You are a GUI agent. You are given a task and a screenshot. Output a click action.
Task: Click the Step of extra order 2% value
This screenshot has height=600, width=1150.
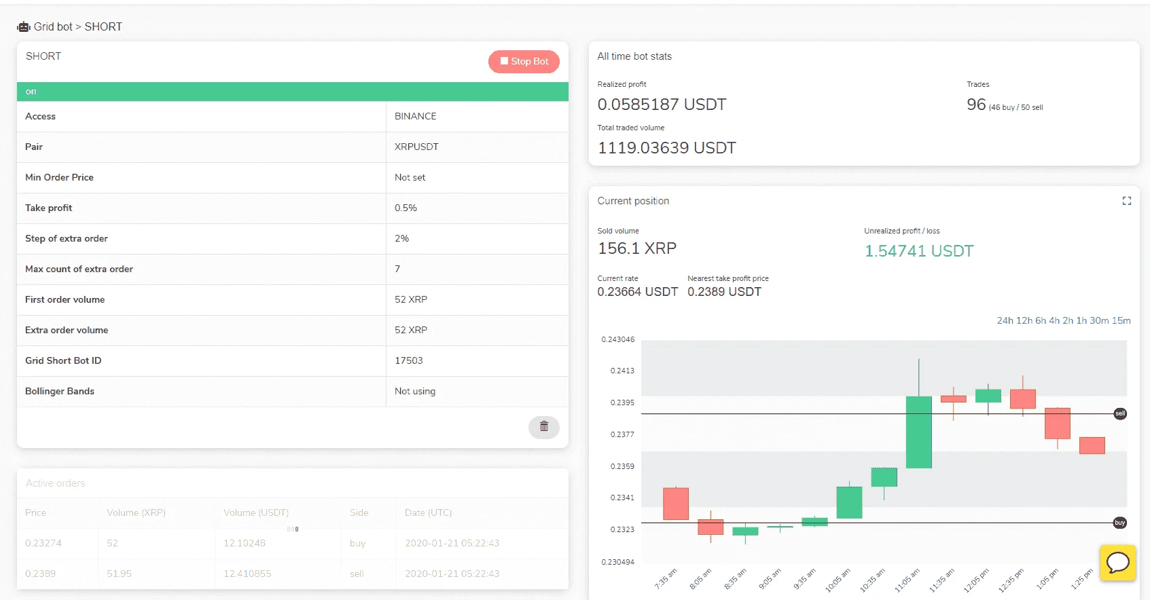[401, 238]
